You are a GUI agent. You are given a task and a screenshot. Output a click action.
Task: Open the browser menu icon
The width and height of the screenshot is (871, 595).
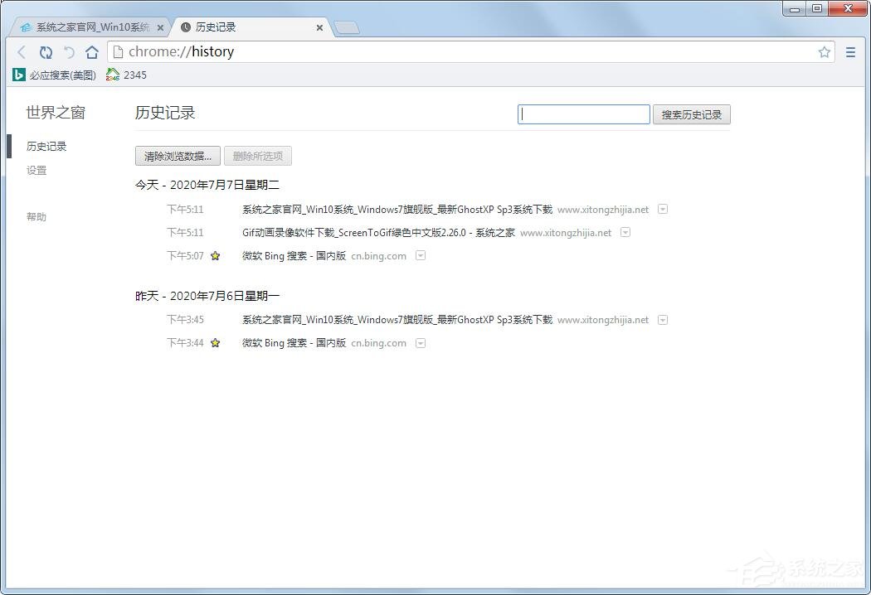click(x=850, y=51)
